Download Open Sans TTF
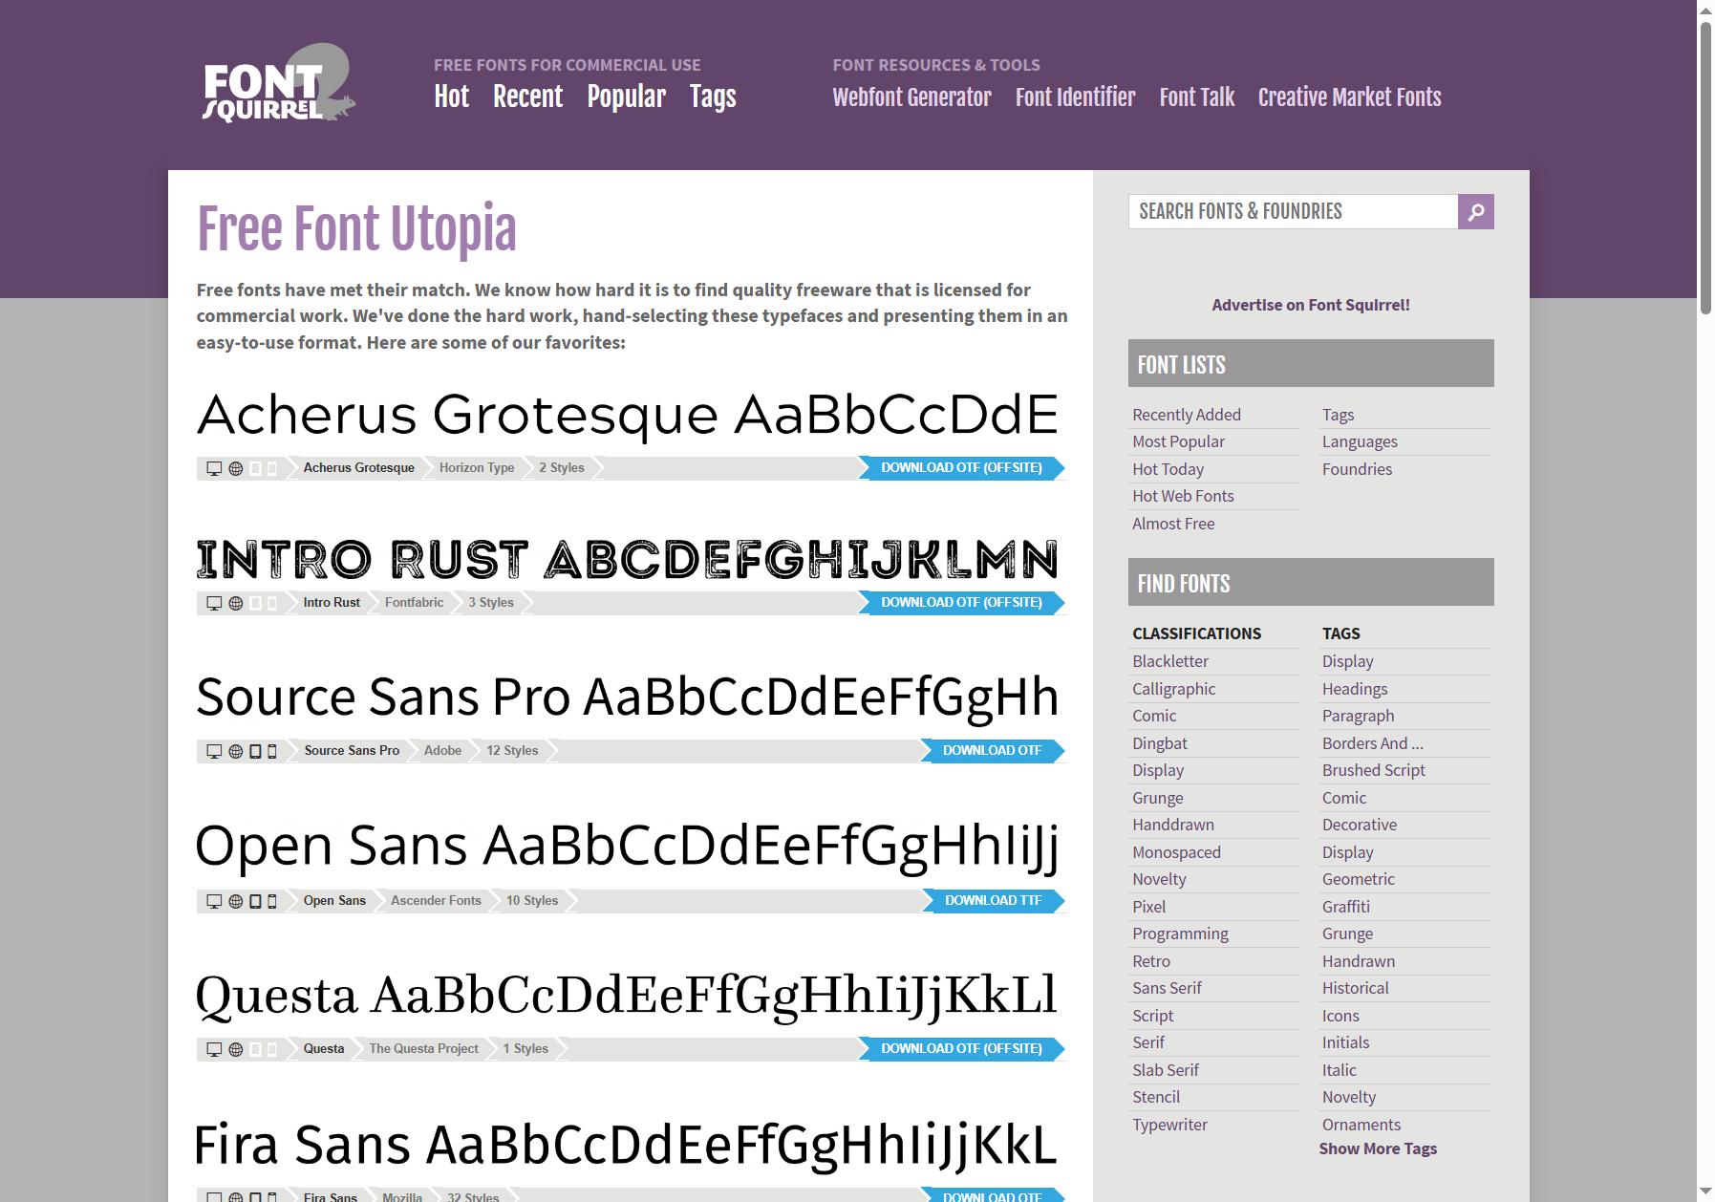 click(x=994, y=901)
